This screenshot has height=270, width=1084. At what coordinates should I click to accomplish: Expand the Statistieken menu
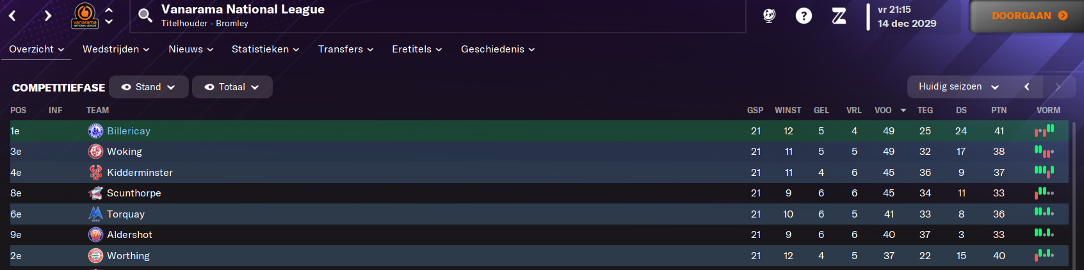pyautogui.click(x=265, y=49)
